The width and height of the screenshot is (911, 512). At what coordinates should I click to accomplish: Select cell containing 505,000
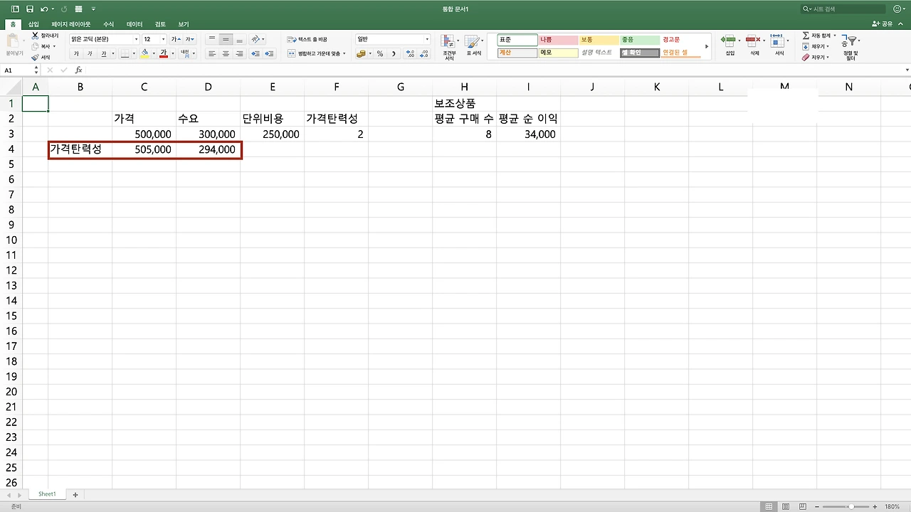144,149
